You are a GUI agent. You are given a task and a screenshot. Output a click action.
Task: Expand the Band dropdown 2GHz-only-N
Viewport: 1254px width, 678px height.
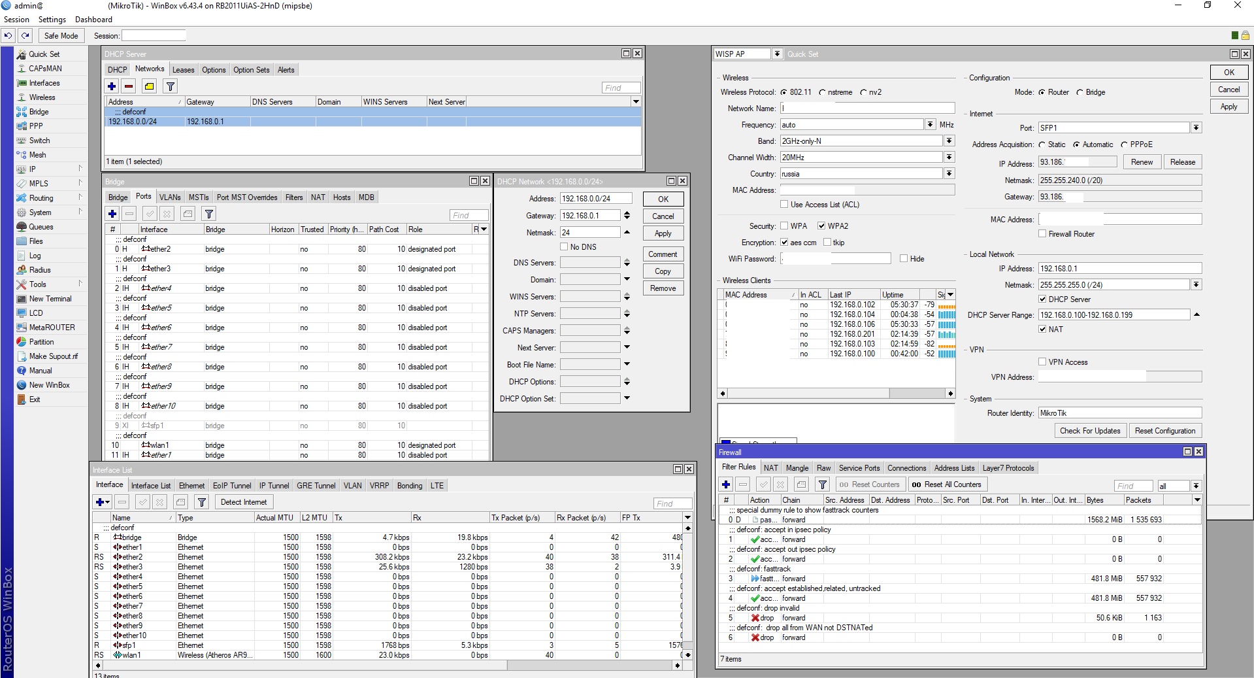[x=949, y=141]
